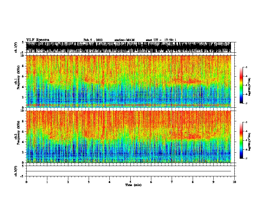The width and height of the screenshot is (264, 204).
Task: Click the time axis tick label '0'
Action: point(26,182)
